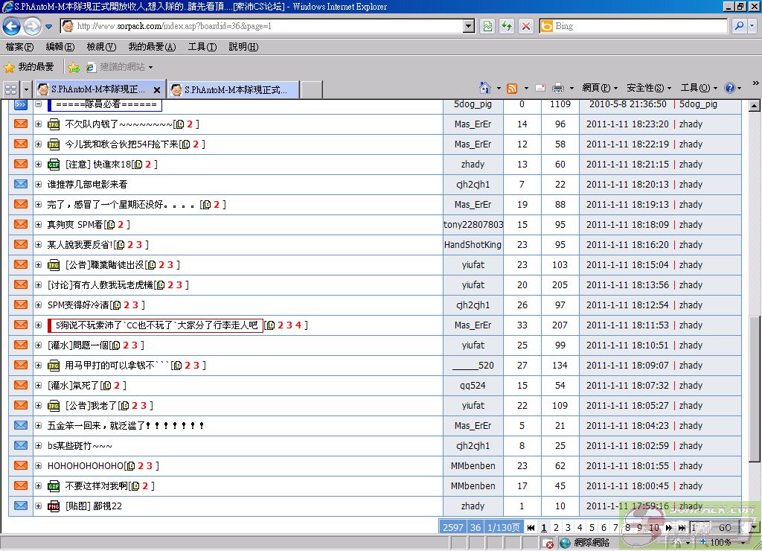Expand the 'HOHOHOHOHOHO' thread row
The width and height of the screenshot is (762, 551).
pos(39,465)
